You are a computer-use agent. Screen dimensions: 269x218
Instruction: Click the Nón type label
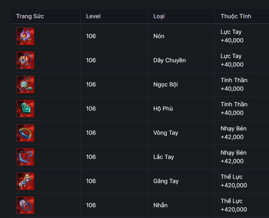[159, 36]
